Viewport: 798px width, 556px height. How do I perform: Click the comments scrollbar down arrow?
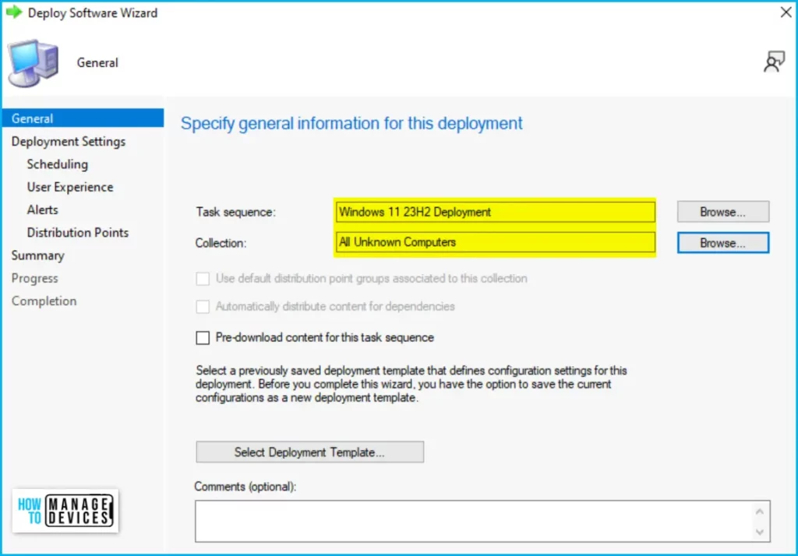click(760, 532)
